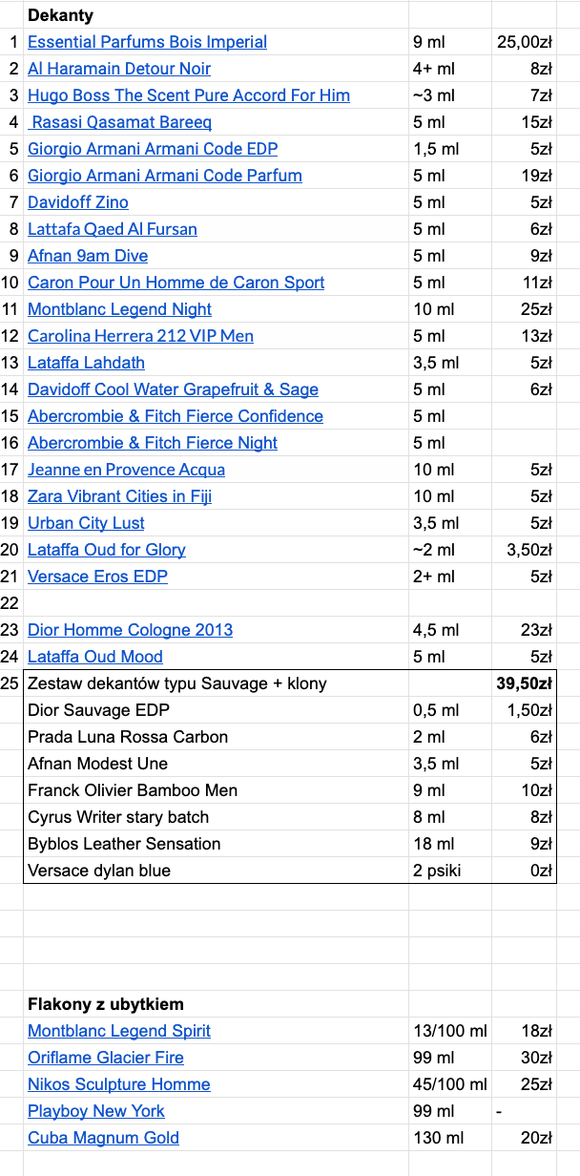Viewport: 580px width, 1176px height.
Task: Open the Montblanc Legend Night link
Action: tap(119, 309)
